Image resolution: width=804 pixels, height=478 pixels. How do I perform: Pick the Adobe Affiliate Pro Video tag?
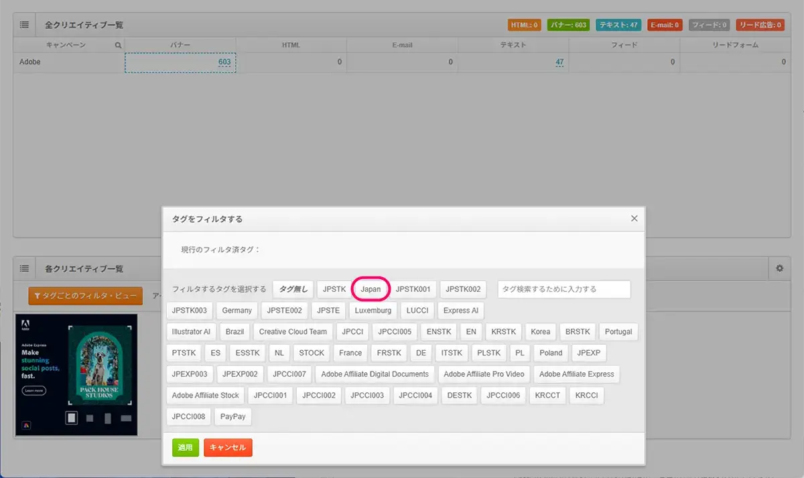484,374
